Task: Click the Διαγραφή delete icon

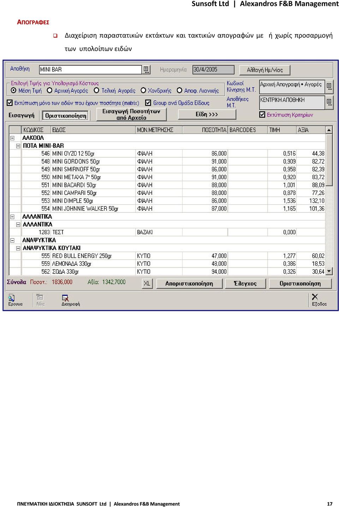Action: [x=65, y=298]
